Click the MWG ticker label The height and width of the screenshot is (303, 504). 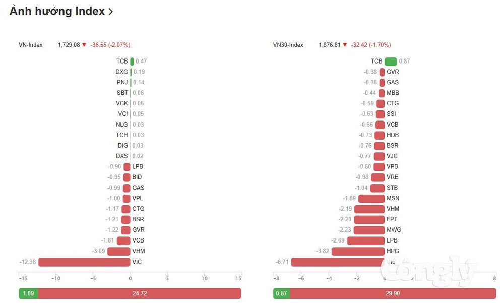394,230
